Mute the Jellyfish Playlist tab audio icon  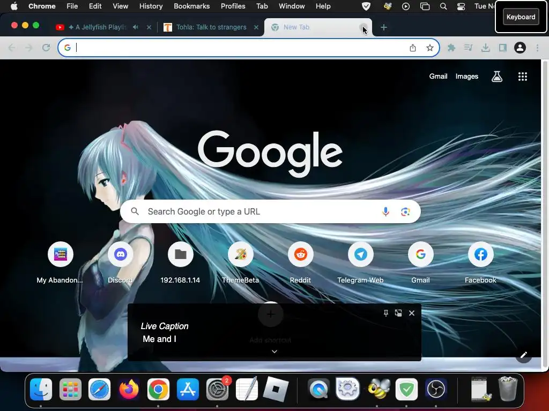(136, 27)
